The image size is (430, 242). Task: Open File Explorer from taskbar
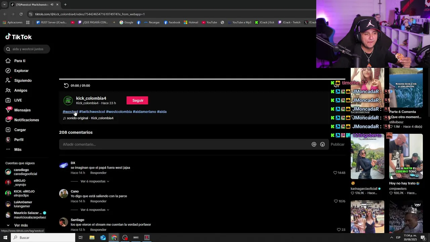(x=92, y=238)
